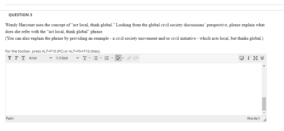Screen dimensions: 284x131
Task: Click the remove link icon
Action: [x=136, y=58]
